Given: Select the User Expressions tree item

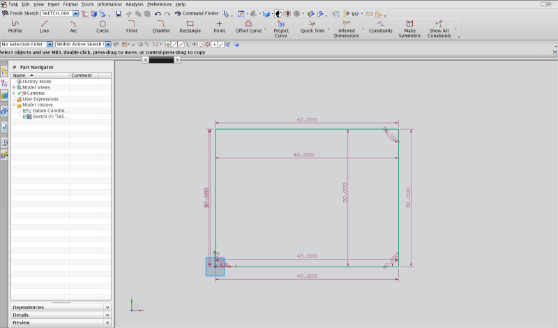Looking at the screenshot, I should coord(40,99).
